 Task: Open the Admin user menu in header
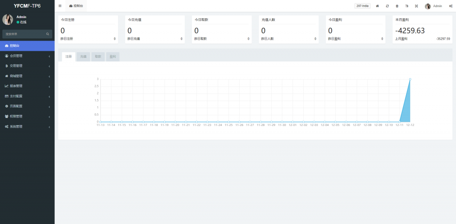433,6
